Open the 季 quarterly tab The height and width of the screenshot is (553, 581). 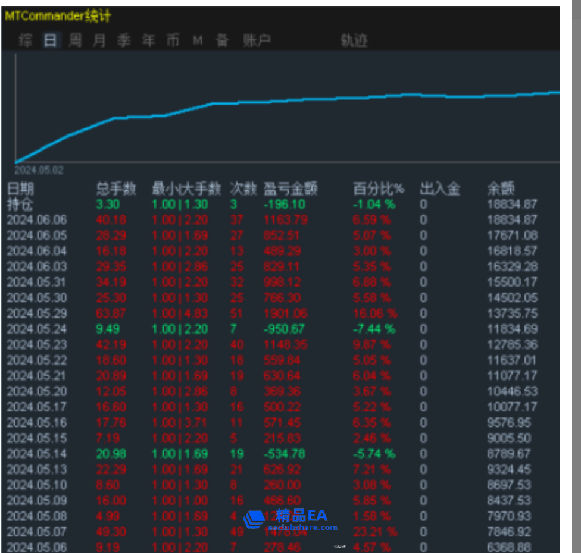point(124,40)
